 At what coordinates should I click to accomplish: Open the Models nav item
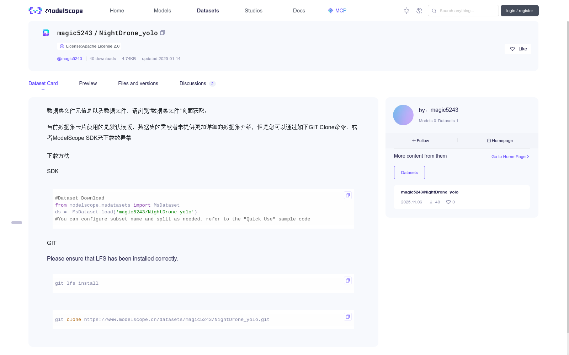(163, 11)
